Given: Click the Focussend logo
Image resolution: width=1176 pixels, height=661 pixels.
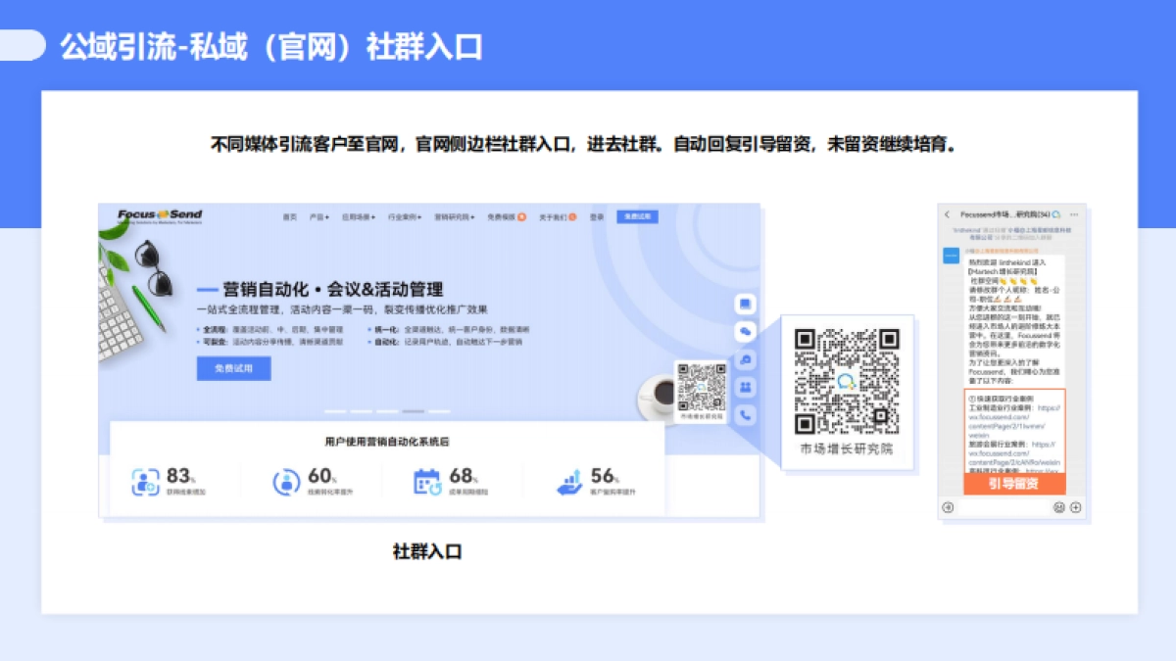Looking at the screenshot, I should coord(162,215).
